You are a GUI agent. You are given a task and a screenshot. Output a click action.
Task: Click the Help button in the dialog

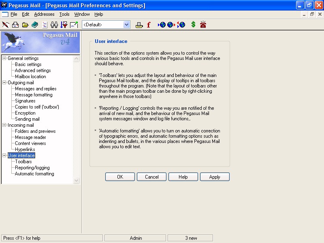[183, 177]
